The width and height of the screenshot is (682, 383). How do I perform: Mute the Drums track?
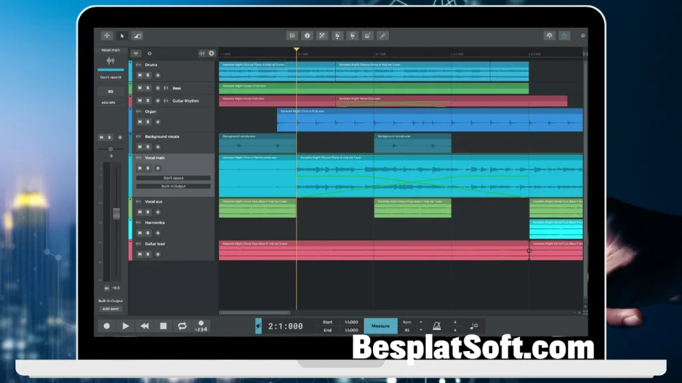pyautogui.click(x=140, y=74)
